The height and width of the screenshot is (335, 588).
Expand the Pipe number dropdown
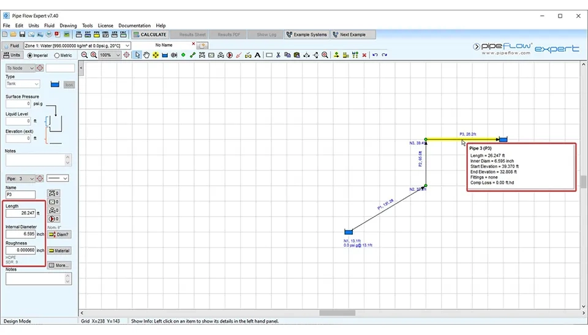click(x=32, y=179)
